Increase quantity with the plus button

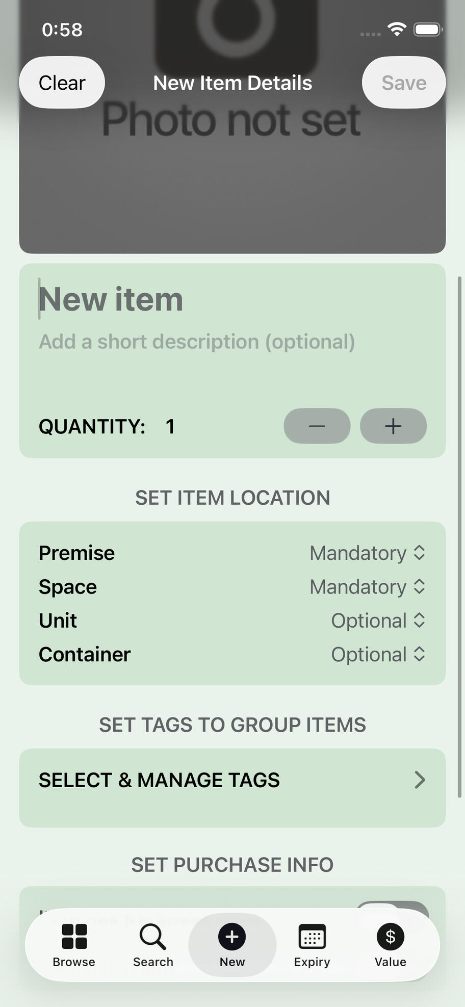393,426
